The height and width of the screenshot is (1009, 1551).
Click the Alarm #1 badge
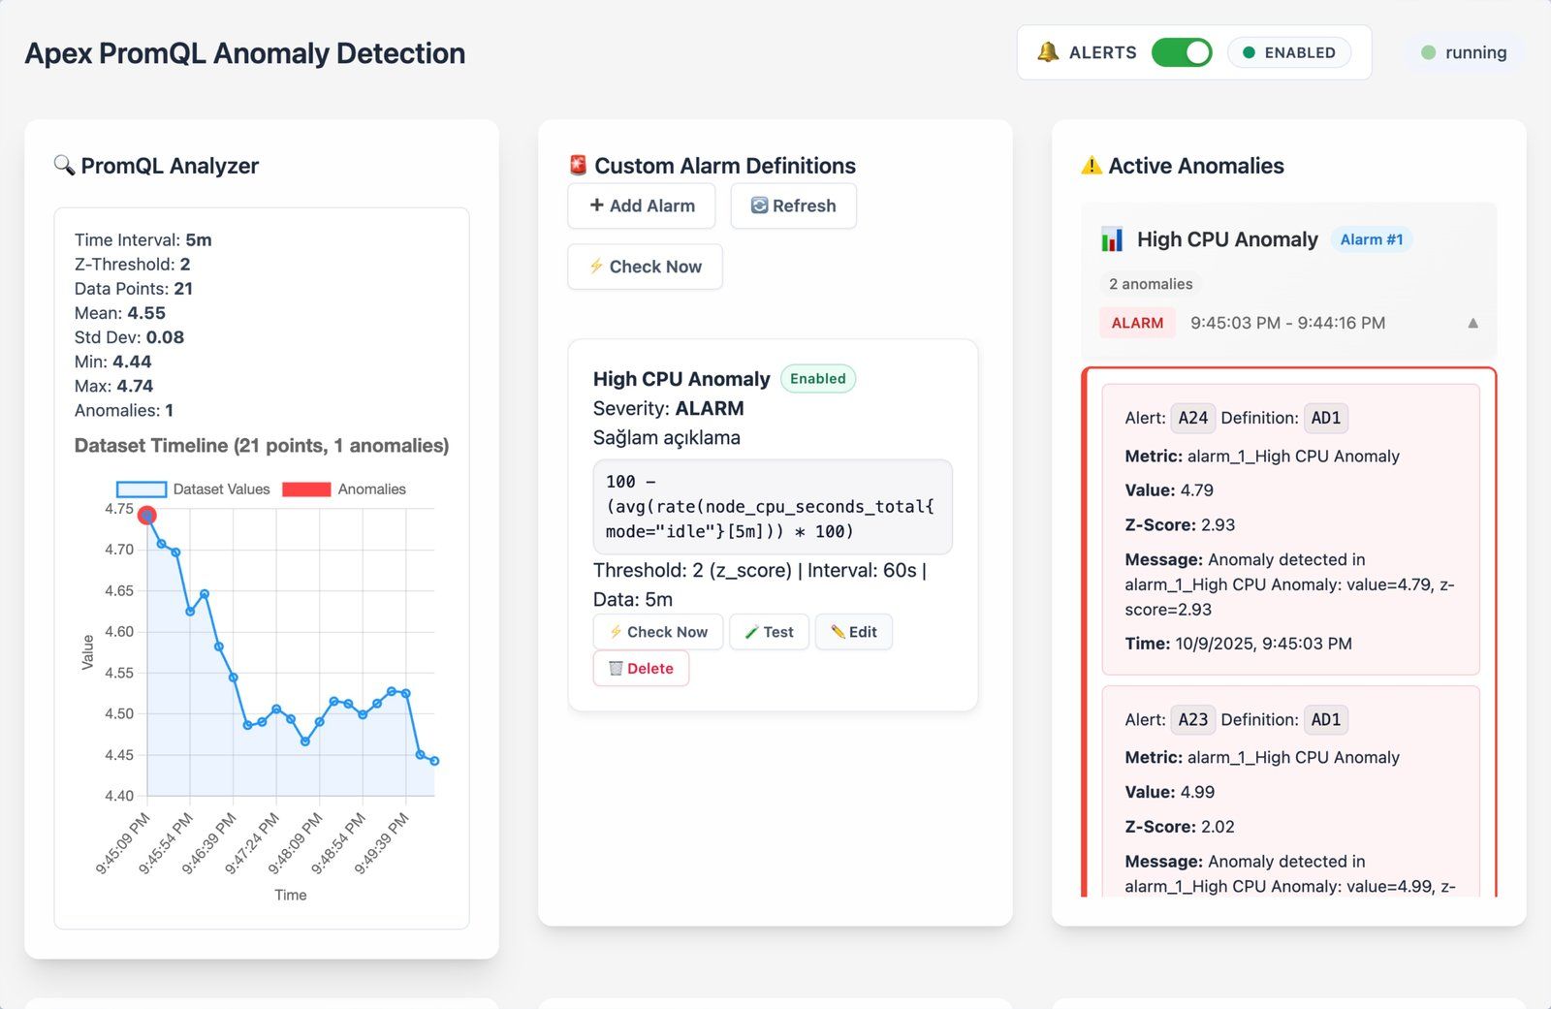(1371, 239)
